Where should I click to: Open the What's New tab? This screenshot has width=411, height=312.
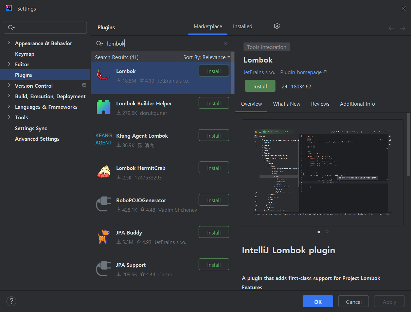287,104
